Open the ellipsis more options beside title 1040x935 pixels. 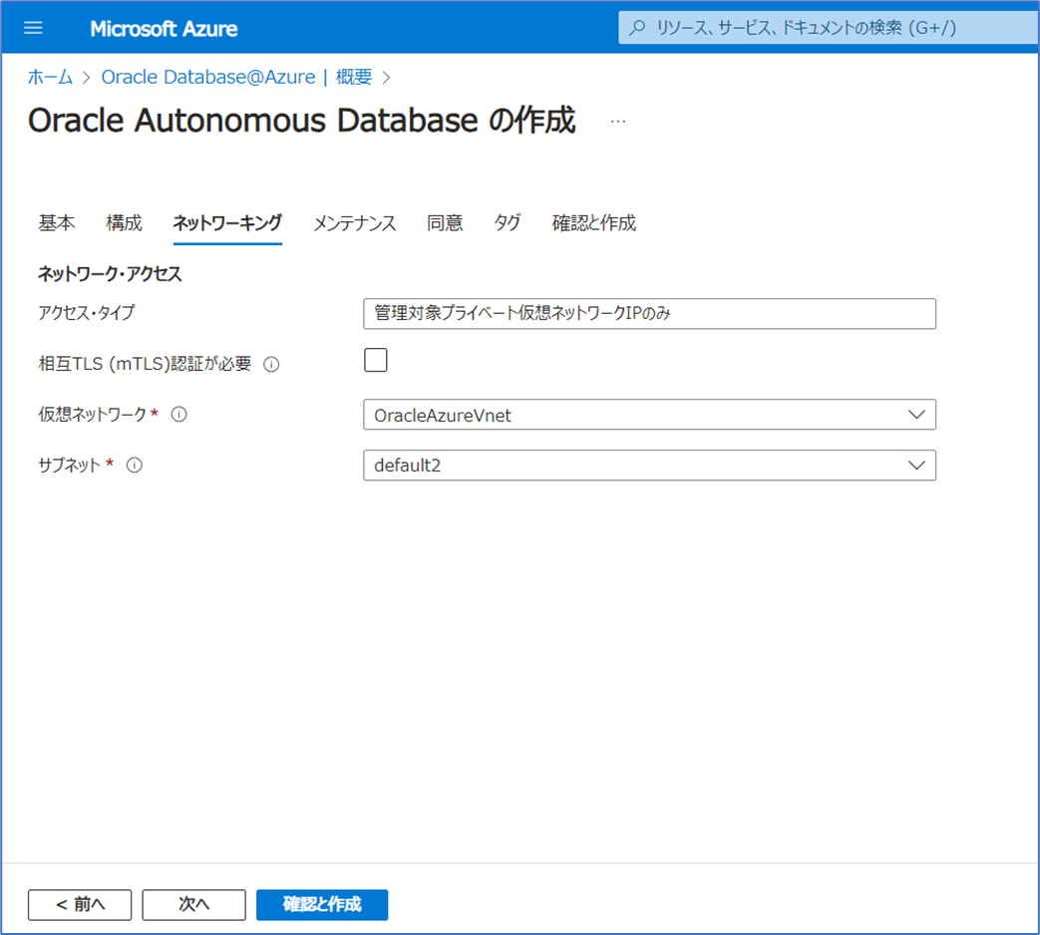[618, 122]
